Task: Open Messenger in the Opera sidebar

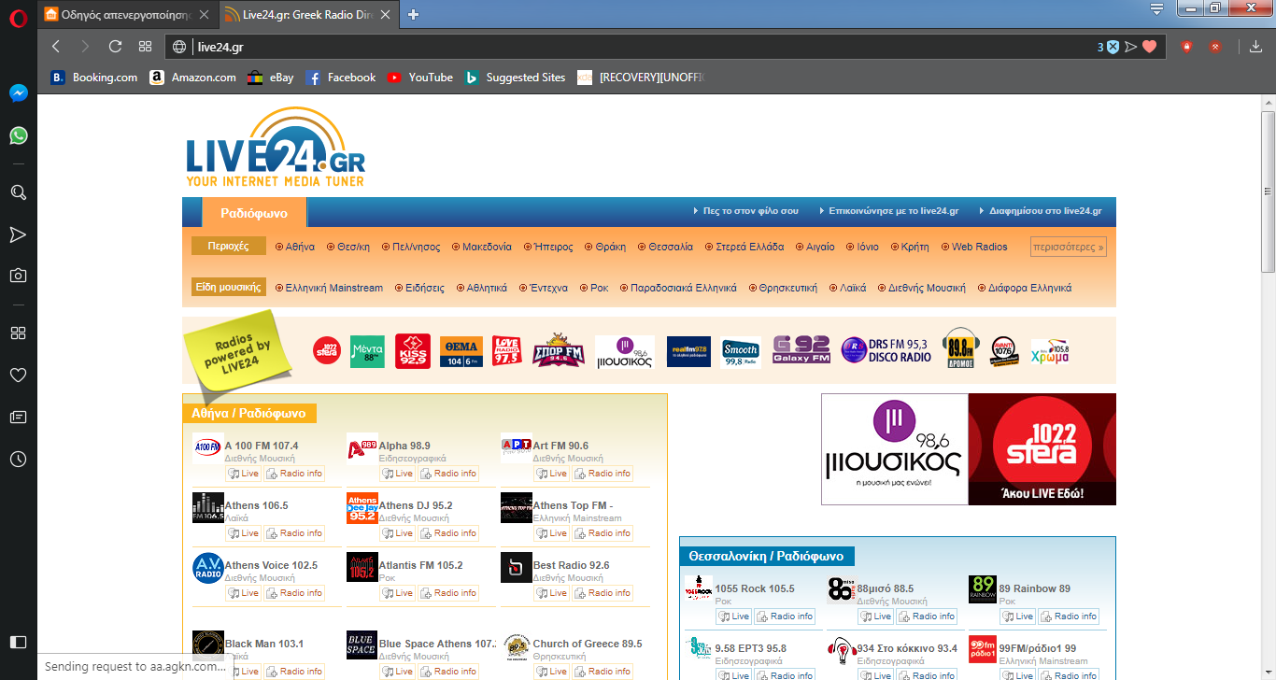Action: tap(18, 93)
